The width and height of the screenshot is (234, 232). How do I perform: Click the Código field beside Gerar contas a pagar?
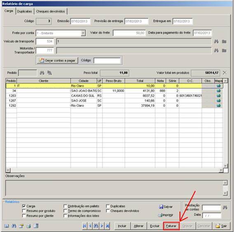click(107, 61)
